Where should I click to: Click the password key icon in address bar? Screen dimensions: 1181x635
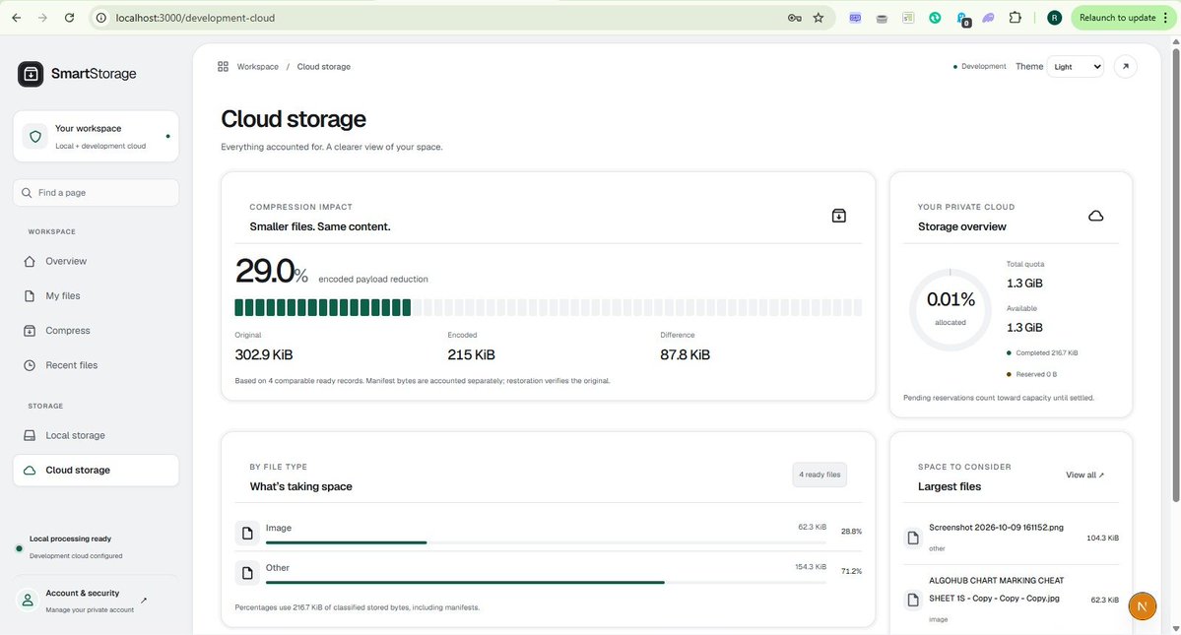[795, 18]
